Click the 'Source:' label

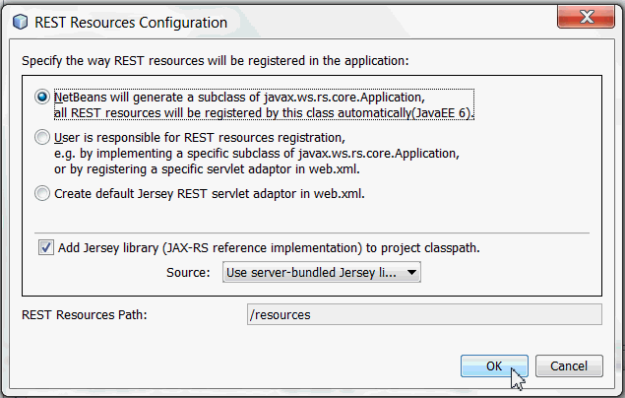[x=188, y=272]
